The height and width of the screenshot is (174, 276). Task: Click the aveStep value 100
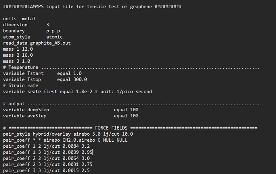coord(134,116)
